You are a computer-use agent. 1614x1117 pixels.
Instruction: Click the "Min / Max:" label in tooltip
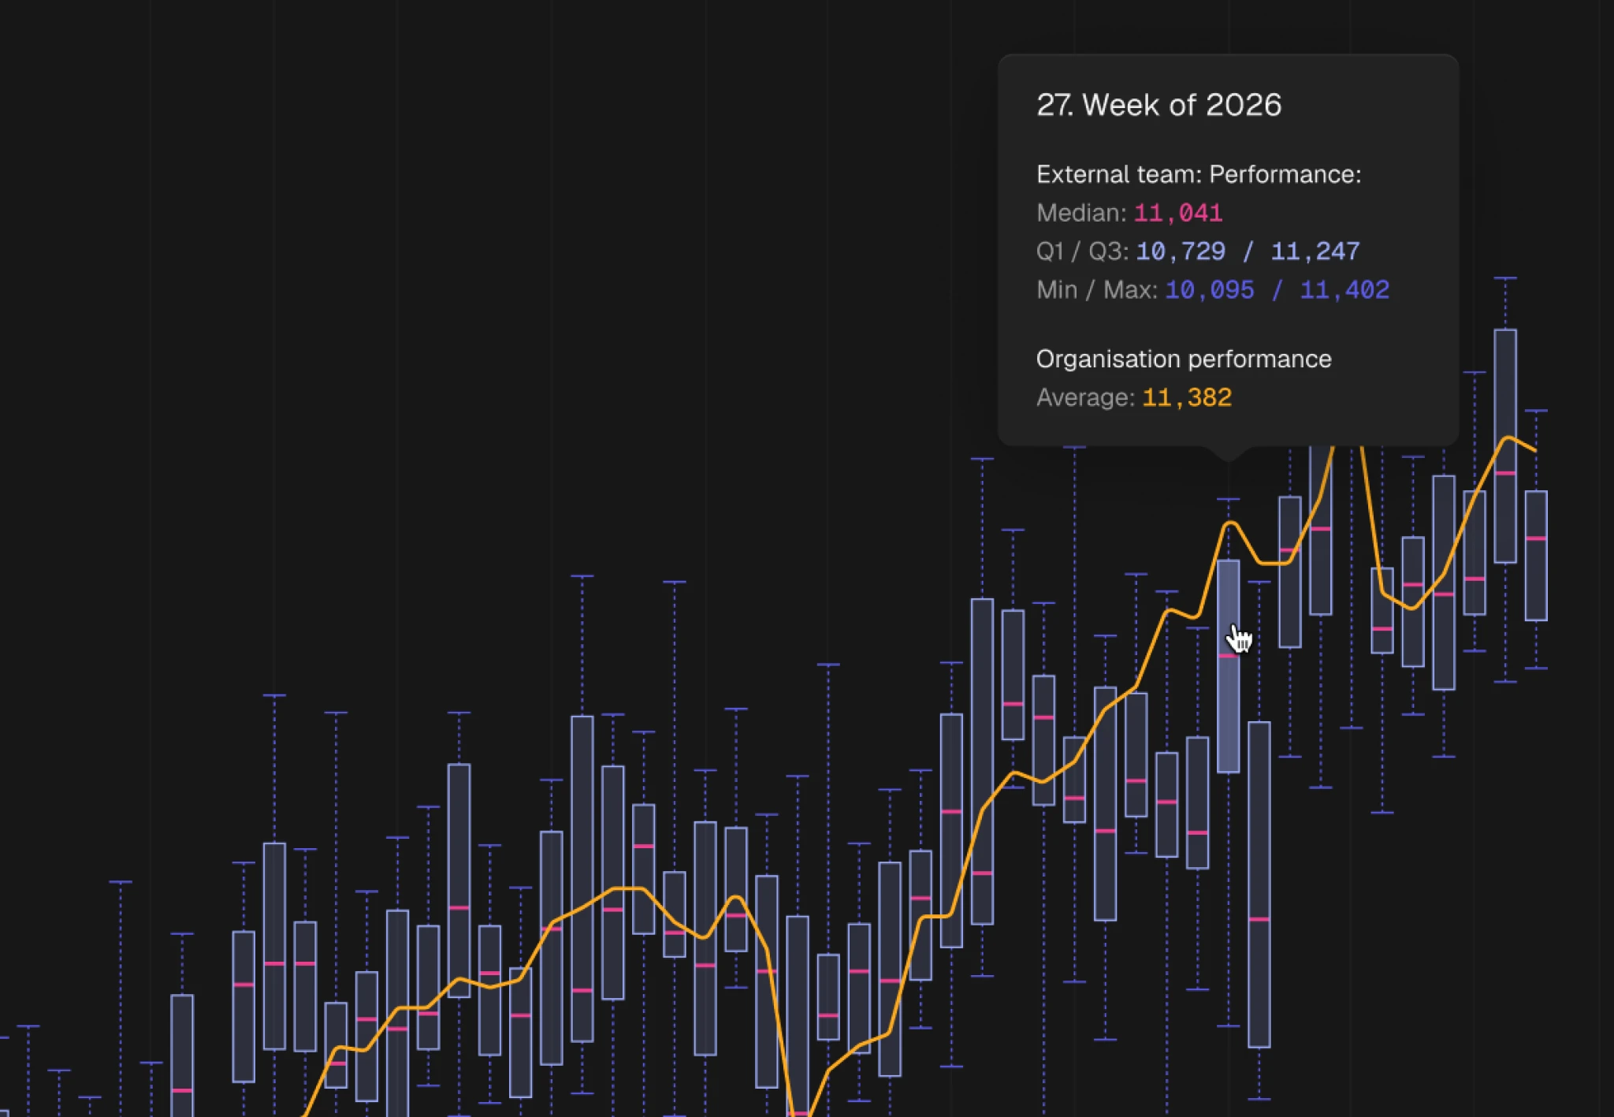pyautogui.click(x=1096, y=290)
